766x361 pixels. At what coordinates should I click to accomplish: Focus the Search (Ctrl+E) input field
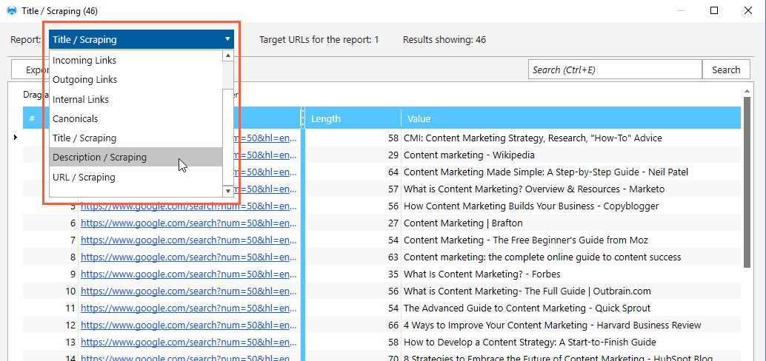(615, 70)
